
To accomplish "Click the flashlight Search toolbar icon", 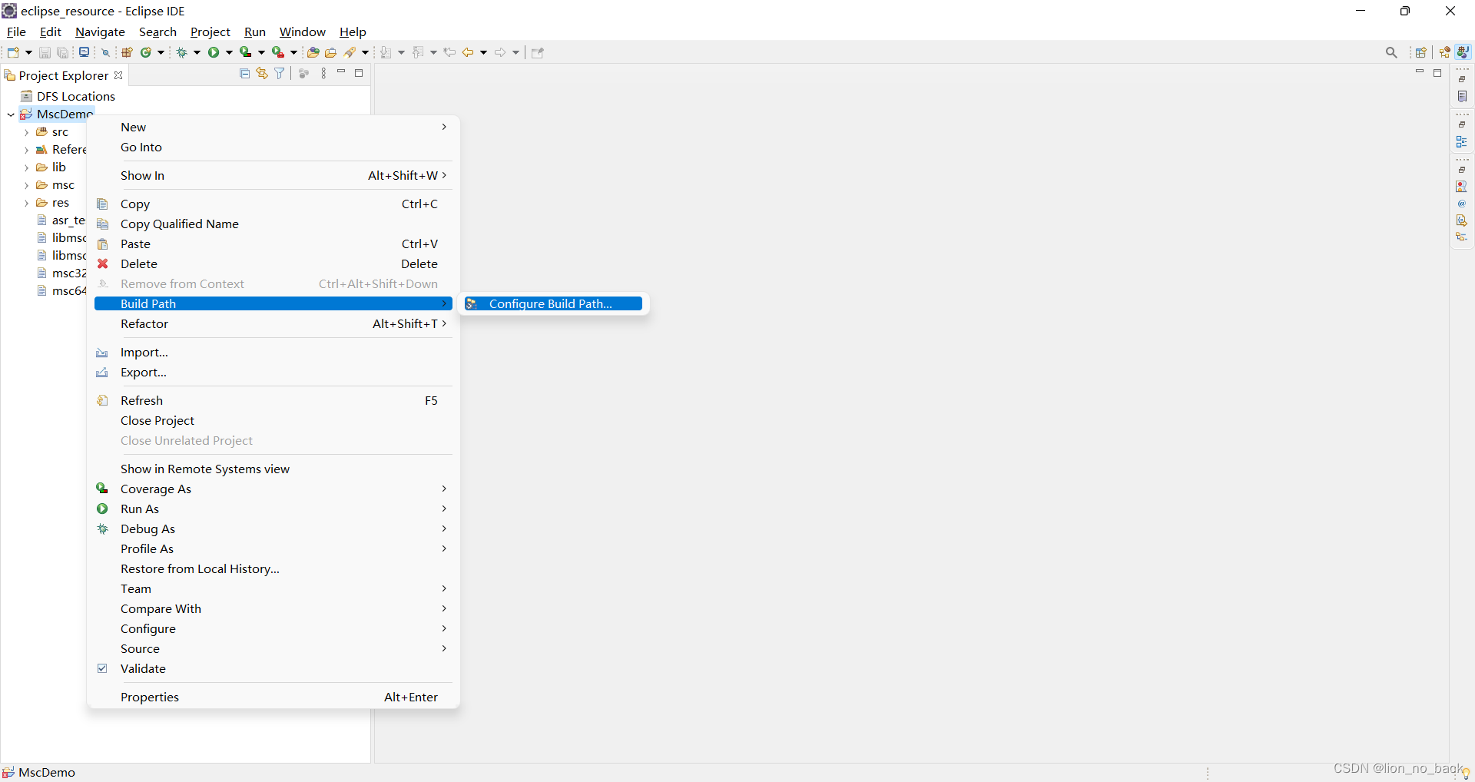I will 350,52.
